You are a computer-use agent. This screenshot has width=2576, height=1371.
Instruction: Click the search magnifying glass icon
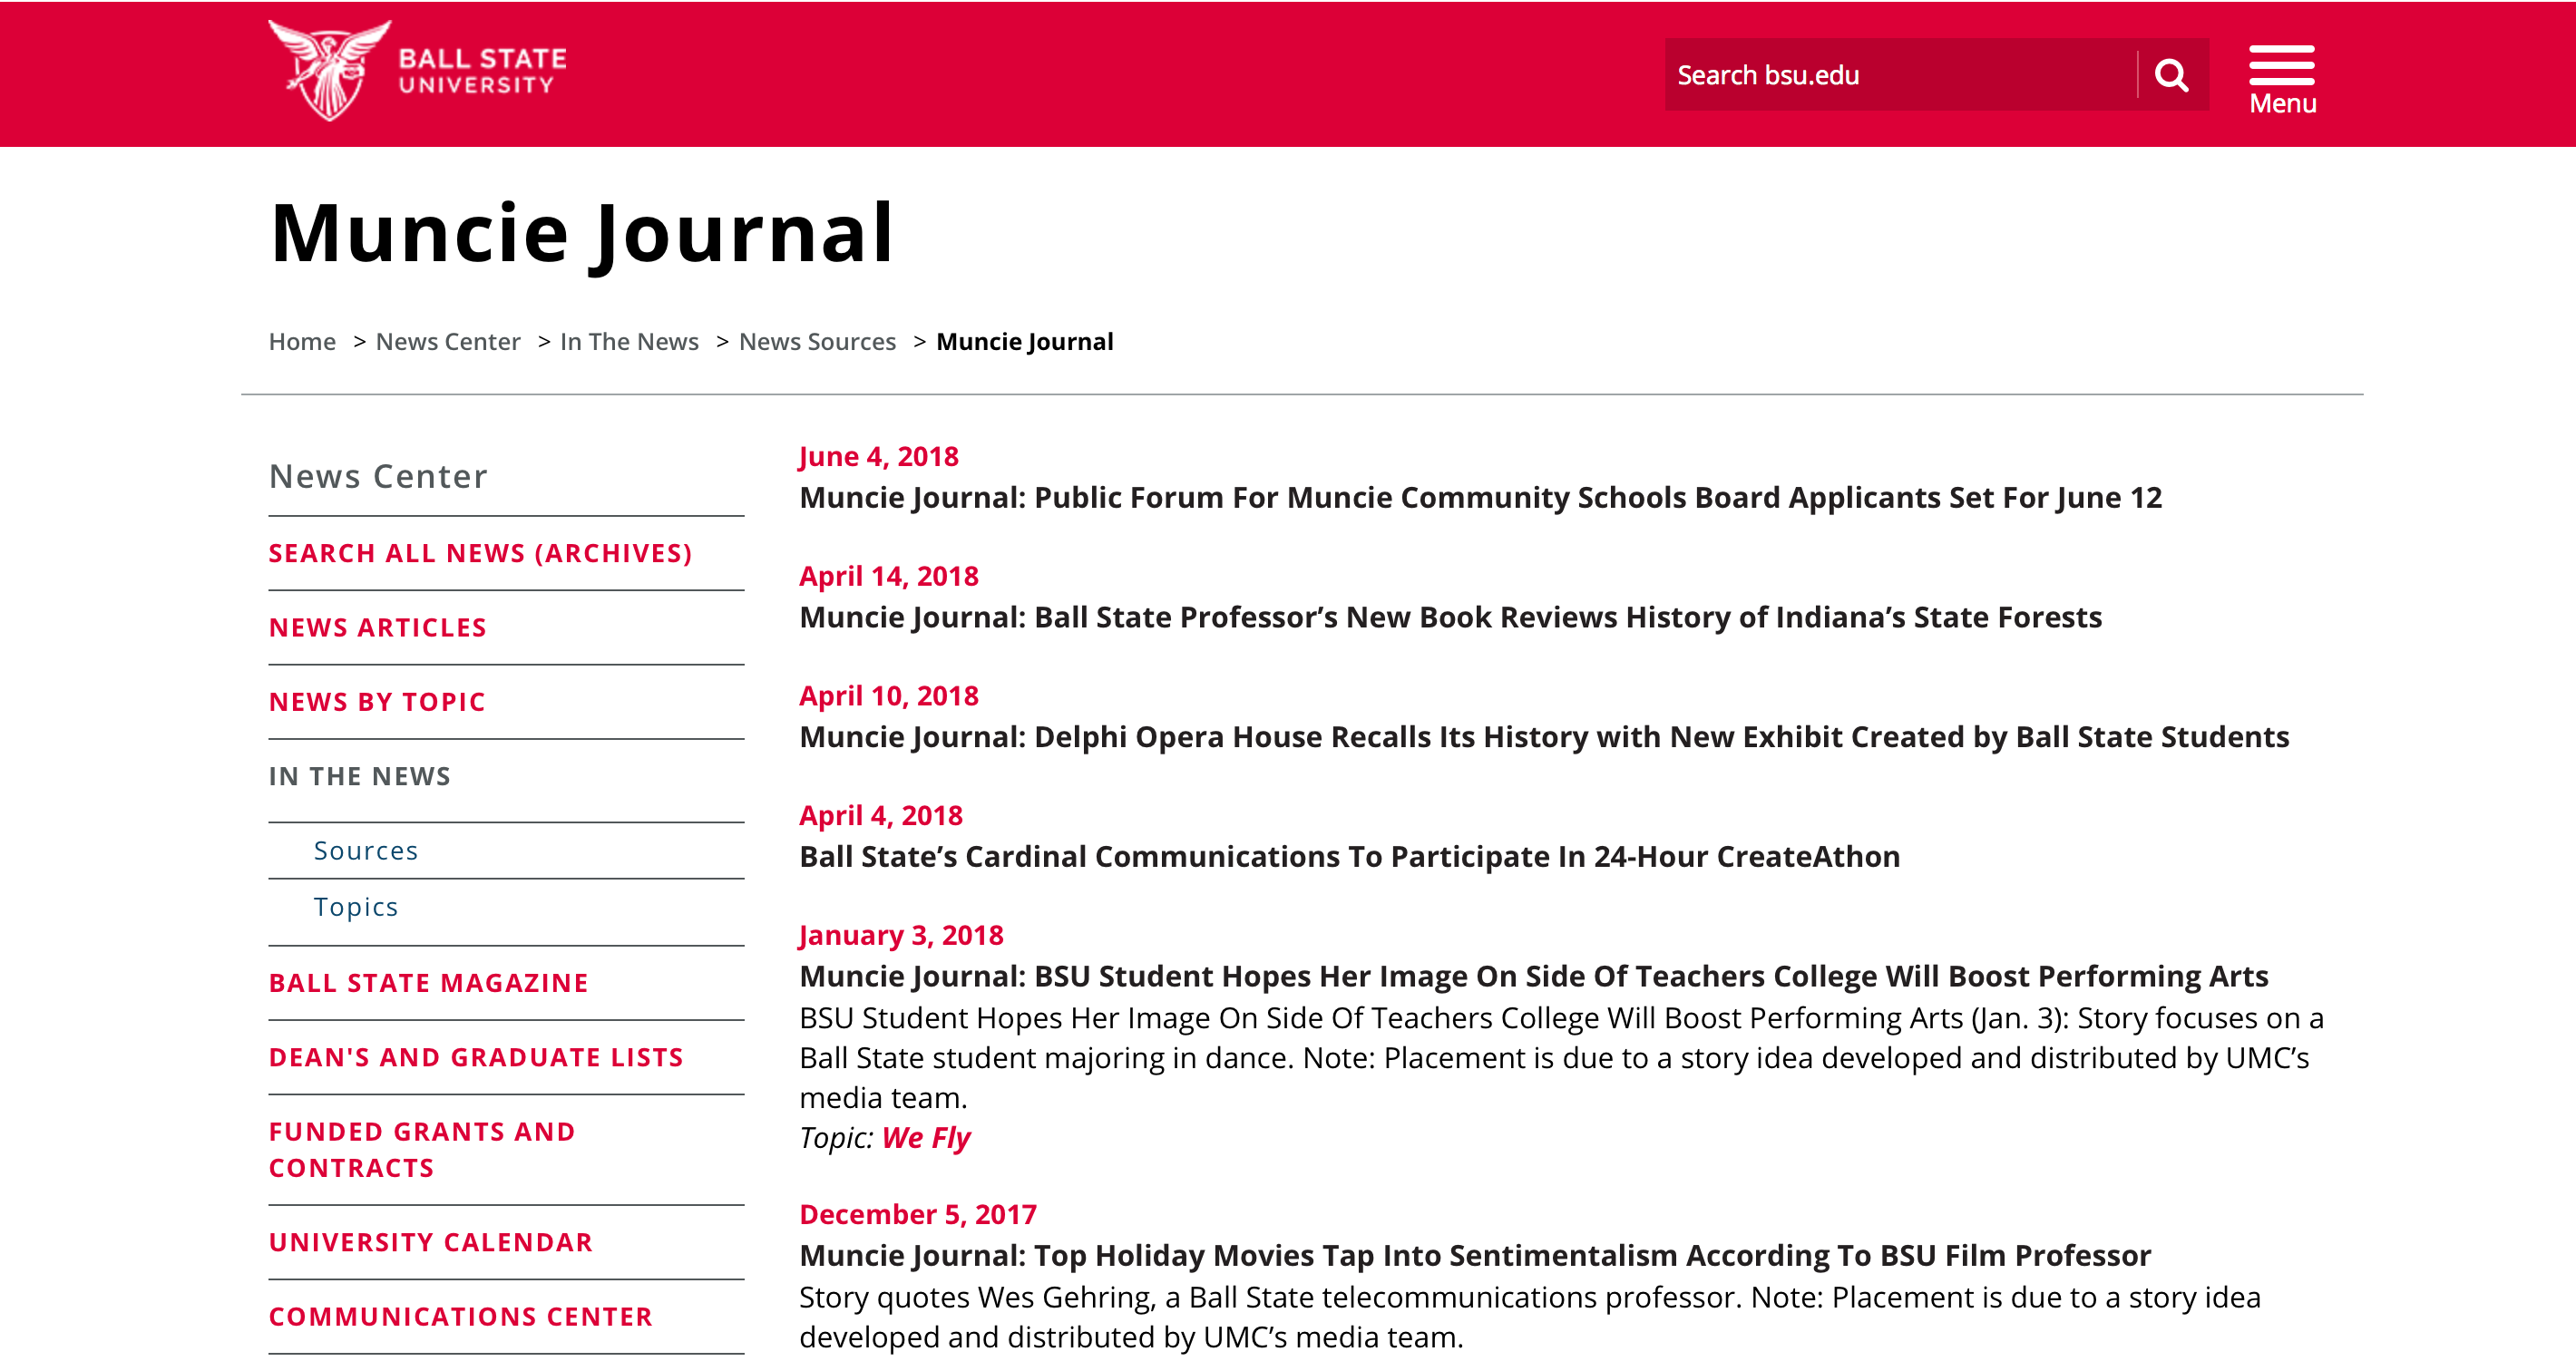tap(2171, 75)
